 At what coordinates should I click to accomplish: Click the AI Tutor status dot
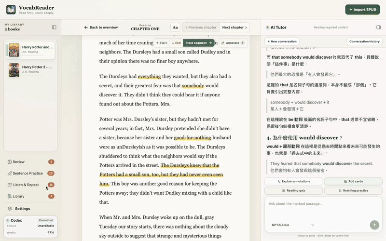(x=267, y=27)
